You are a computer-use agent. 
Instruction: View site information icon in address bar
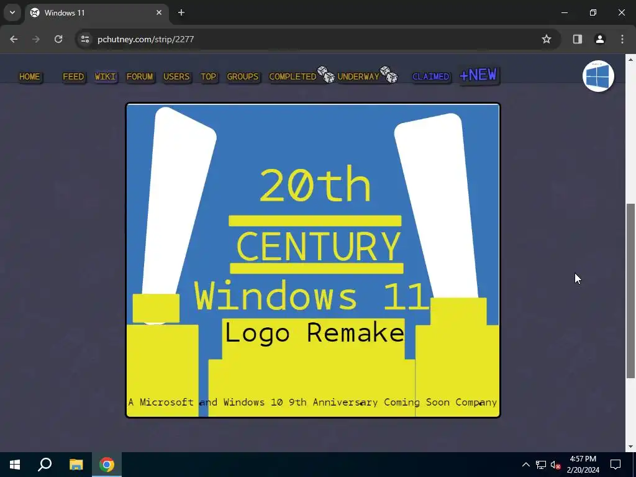tap(84, 39)
